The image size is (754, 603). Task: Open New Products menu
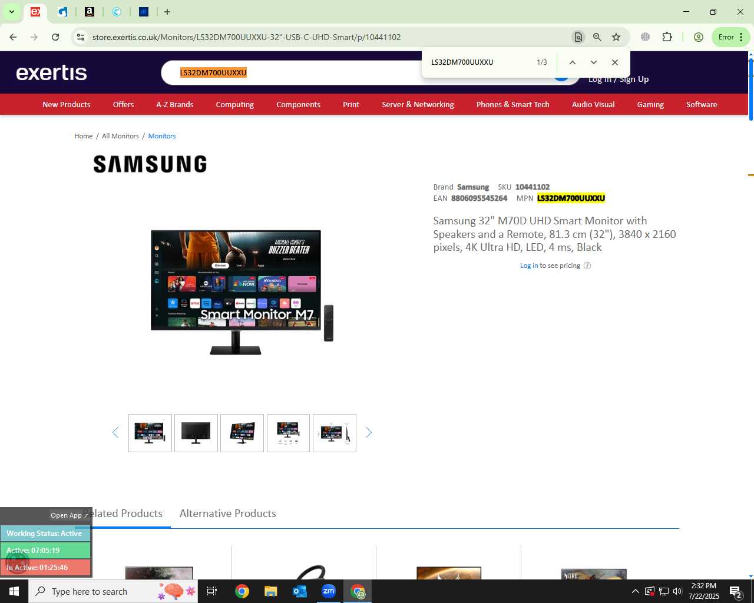click(x=67, y=104)
